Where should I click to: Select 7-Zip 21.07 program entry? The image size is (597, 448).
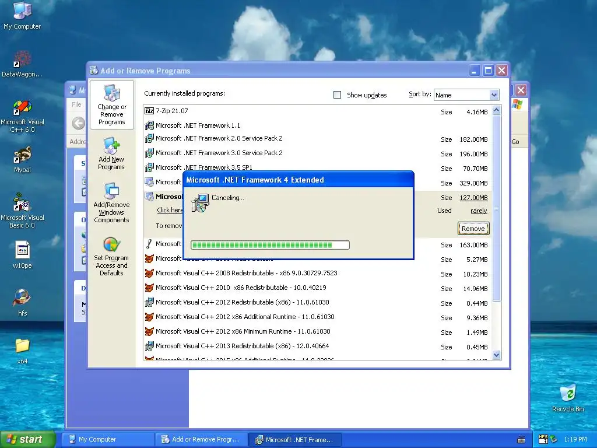point(318,111)
